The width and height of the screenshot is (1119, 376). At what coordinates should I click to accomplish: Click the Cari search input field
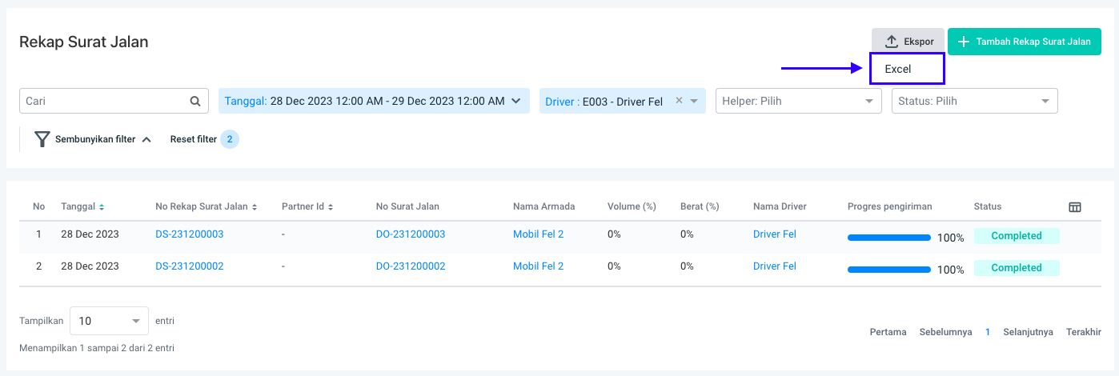tap(104, 102)
